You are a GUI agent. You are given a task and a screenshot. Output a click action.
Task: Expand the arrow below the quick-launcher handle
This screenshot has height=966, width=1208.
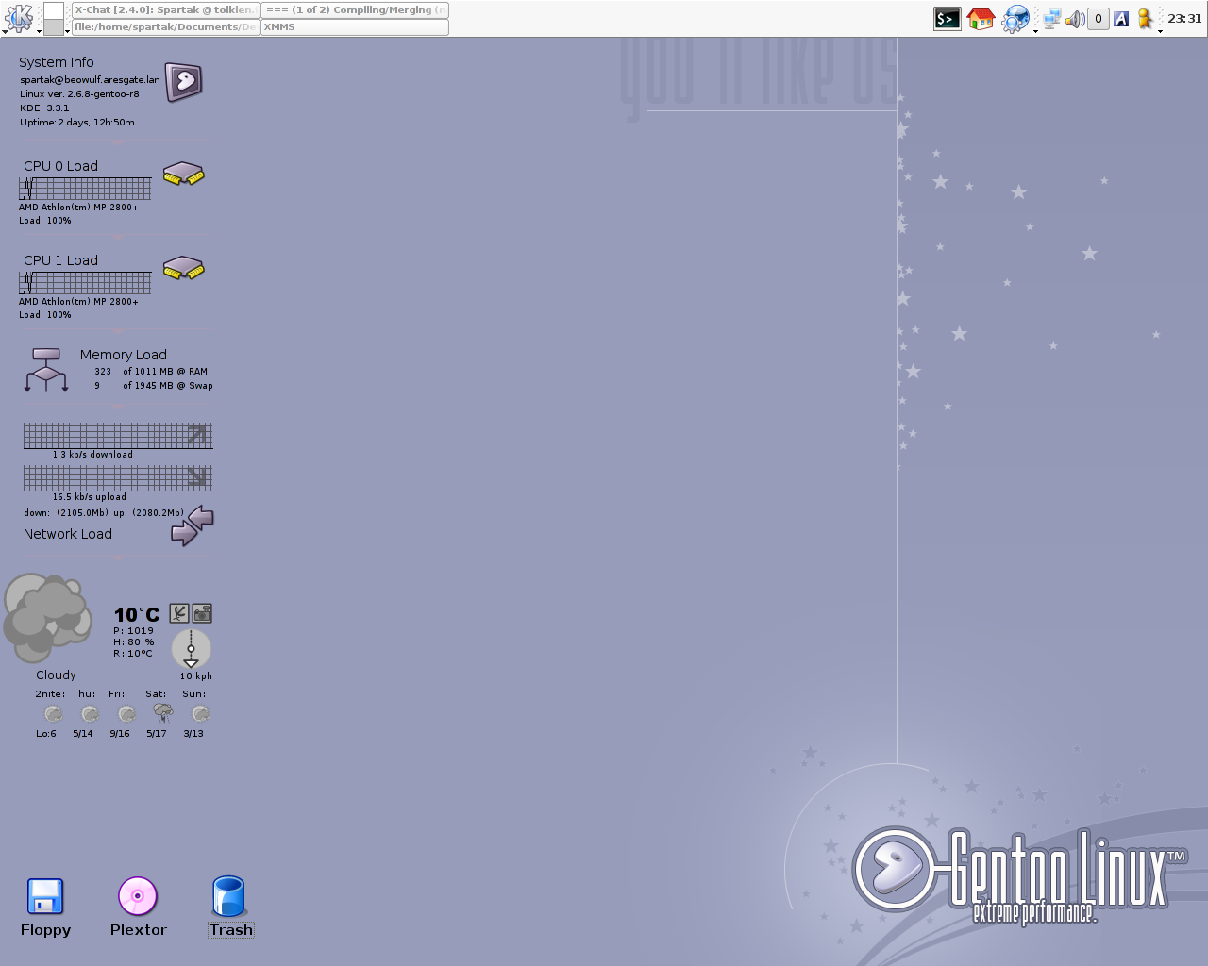pyautogui.click(x=1035, y=32)
